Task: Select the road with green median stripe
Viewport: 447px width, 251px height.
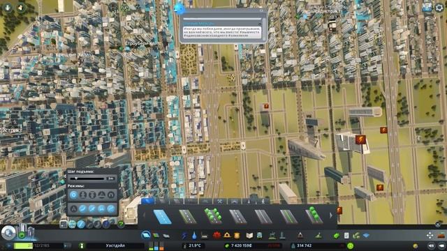Action: tap(288, 217)
